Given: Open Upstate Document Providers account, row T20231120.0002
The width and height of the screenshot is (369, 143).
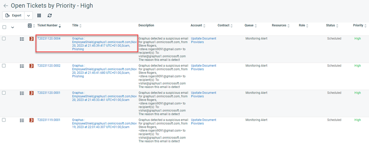Looking at the screenshot, I should click(203, 67).
